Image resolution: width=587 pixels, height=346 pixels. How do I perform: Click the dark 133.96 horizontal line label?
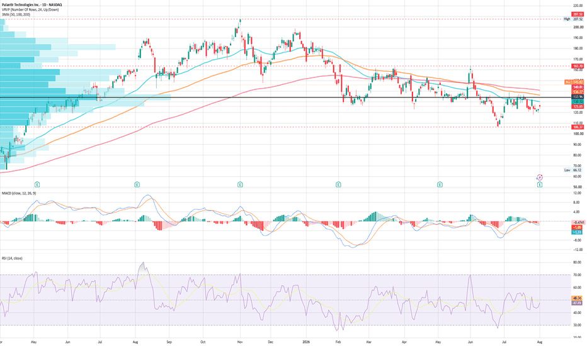pos(578,97)
